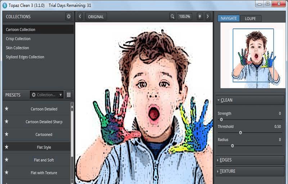This screenshot has height=184, width=288.
Task: Select Stylized Edges Collection
Action: coord(38,57)
